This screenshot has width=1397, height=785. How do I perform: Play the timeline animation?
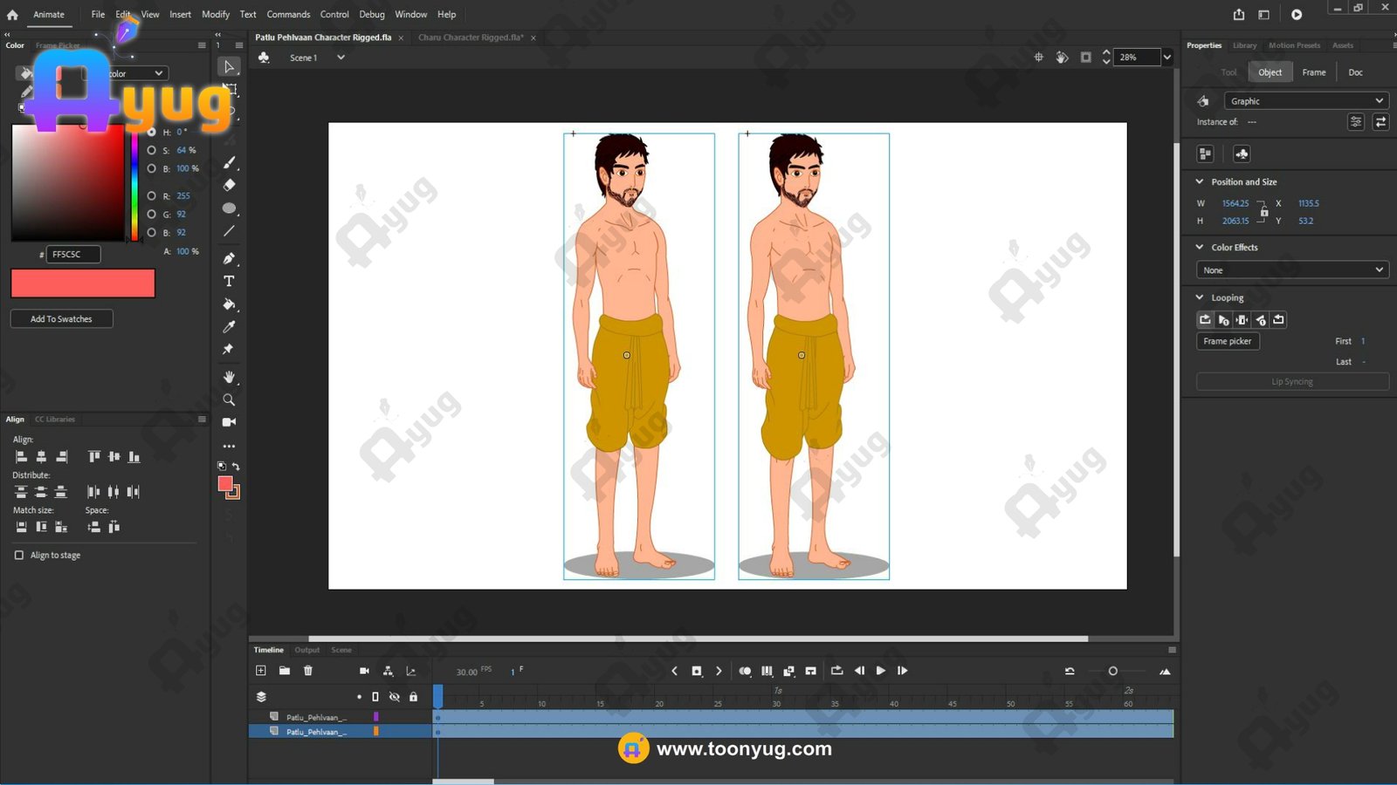(x=880, y=671)
